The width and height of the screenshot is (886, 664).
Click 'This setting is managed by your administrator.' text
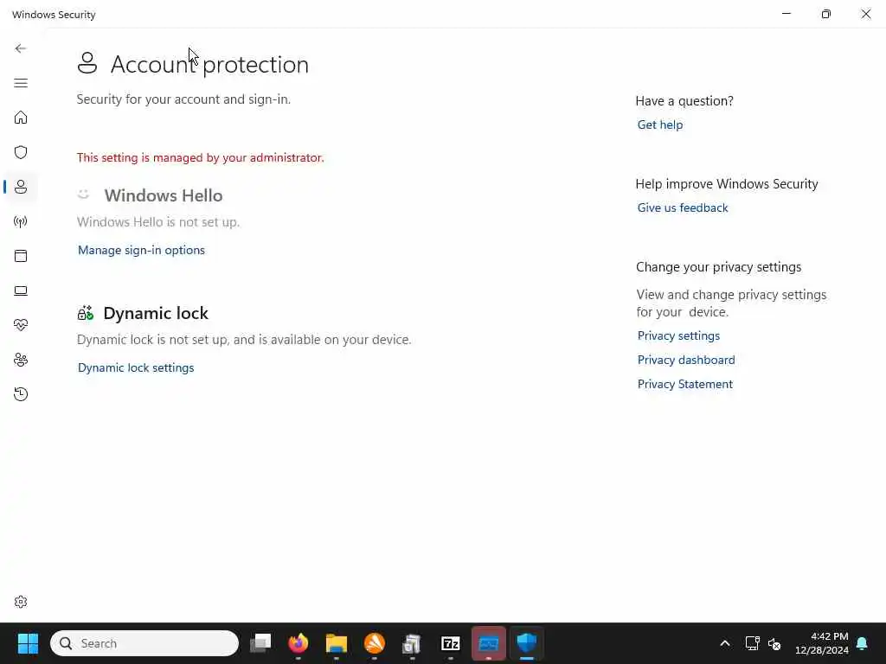pos(201,157)
